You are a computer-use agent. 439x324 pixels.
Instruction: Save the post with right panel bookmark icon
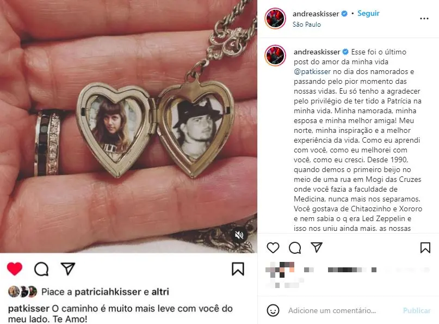point(425,248)
